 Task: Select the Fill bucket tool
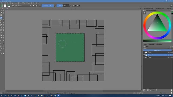point(4,38)
